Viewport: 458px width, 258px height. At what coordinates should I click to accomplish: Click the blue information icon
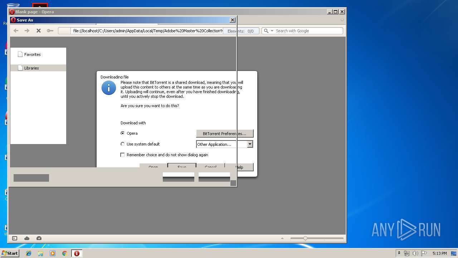click(x=109, y=88)
